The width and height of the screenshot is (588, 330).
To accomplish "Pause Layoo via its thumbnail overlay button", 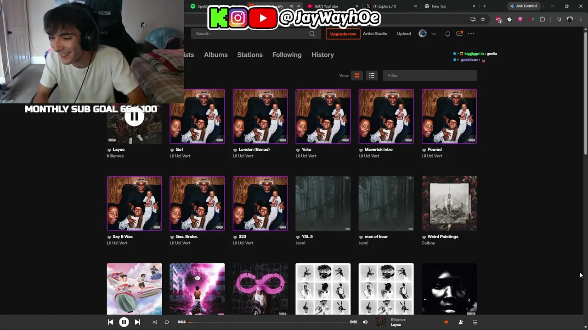I will click(134, 117).
